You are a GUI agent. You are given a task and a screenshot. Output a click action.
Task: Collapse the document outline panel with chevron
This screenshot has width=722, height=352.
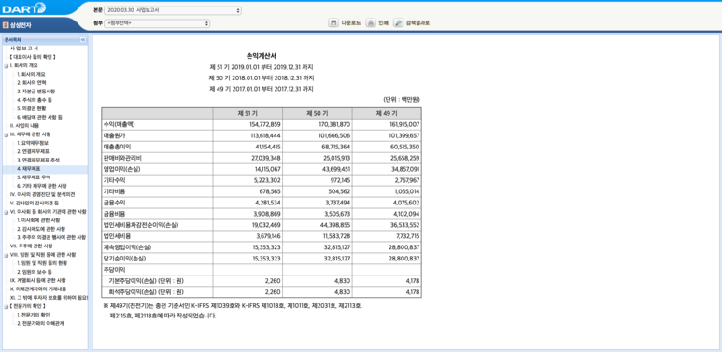click(83, 40)
